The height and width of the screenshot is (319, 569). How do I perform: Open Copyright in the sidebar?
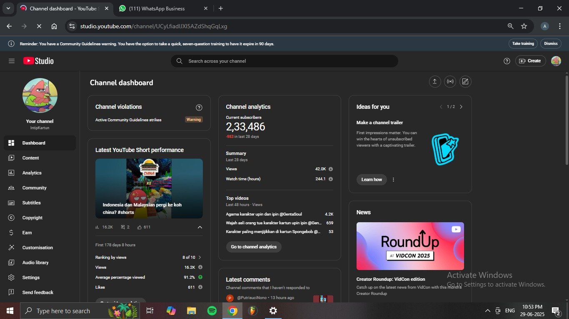[40, 218]
